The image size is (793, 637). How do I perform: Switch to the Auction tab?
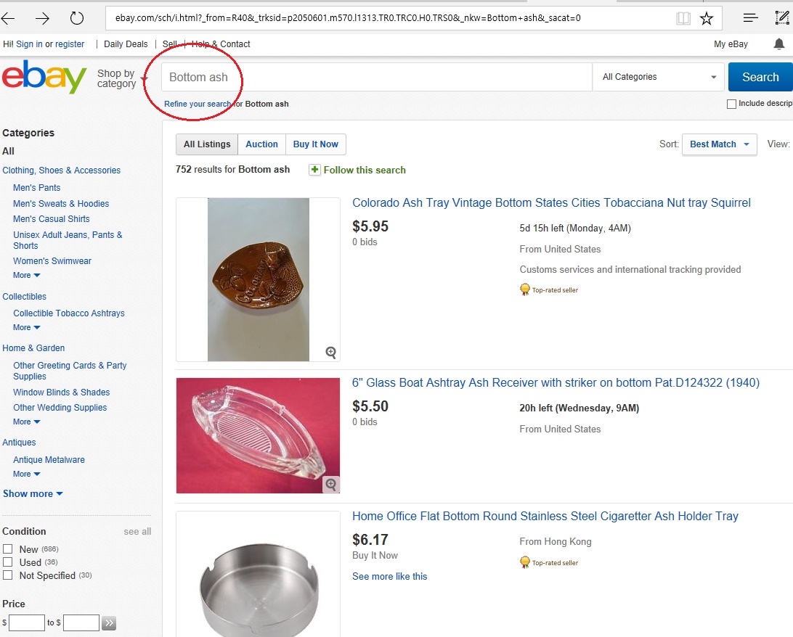coord(261,144)
